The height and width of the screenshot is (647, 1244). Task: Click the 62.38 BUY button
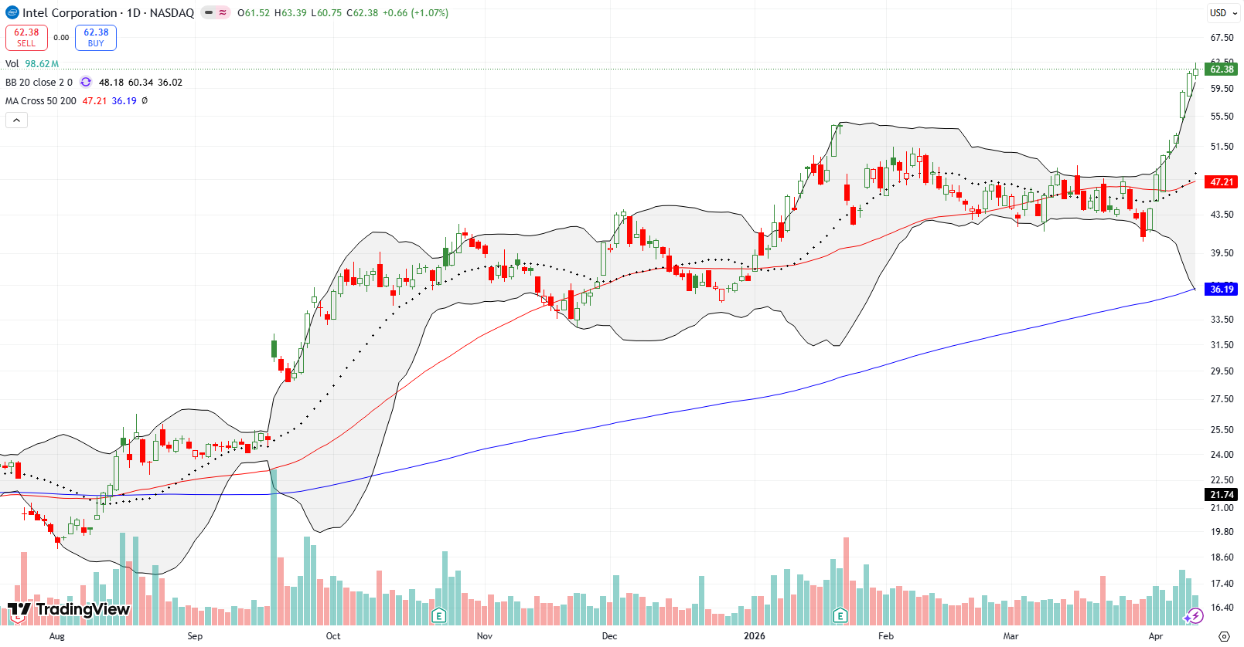coord(96,38)
